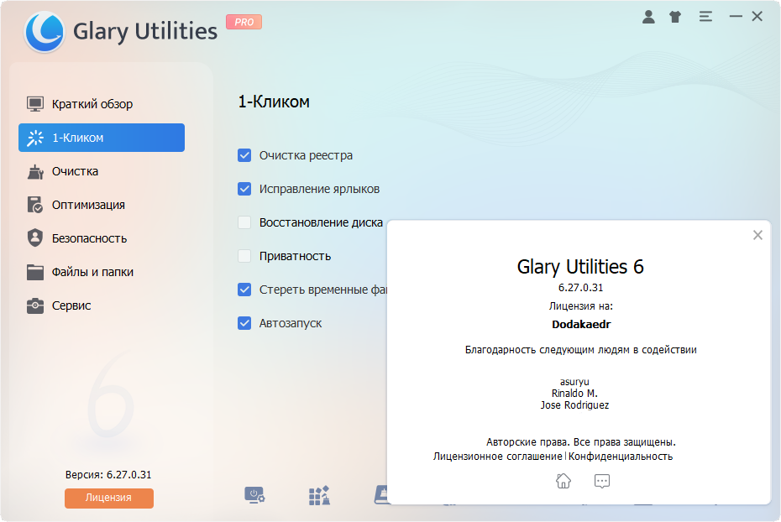This screenshot has width=781, height=522.
Task: Toggle the Автозапуск checkbox
Action: click(x=244, y=323)
